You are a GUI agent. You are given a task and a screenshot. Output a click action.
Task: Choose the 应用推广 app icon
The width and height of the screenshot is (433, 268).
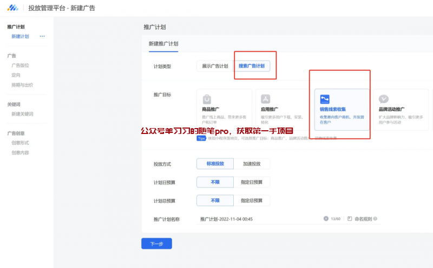pos(265,99)
